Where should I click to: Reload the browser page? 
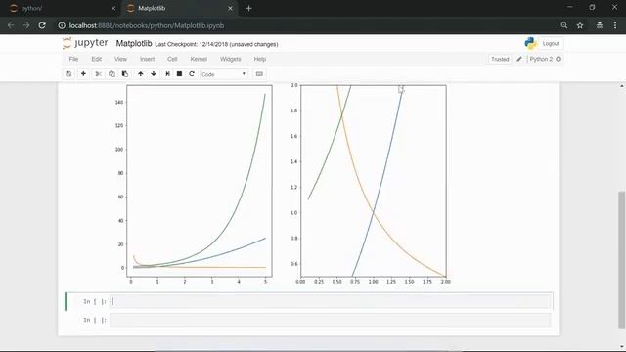pos(42,25)
